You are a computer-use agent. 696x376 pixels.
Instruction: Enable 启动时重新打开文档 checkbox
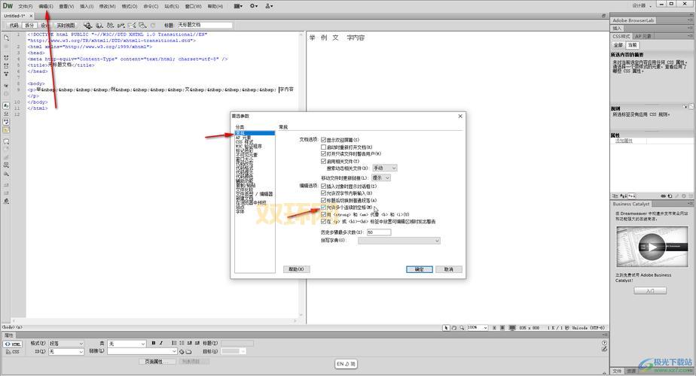click(324, 147)
